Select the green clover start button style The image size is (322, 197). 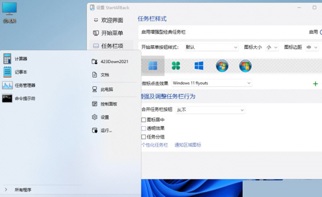[176, 65]
